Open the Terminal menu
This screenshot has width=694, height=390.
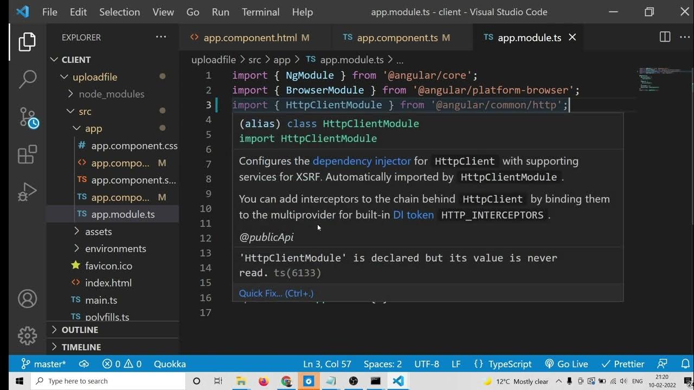tap(260, 12)
